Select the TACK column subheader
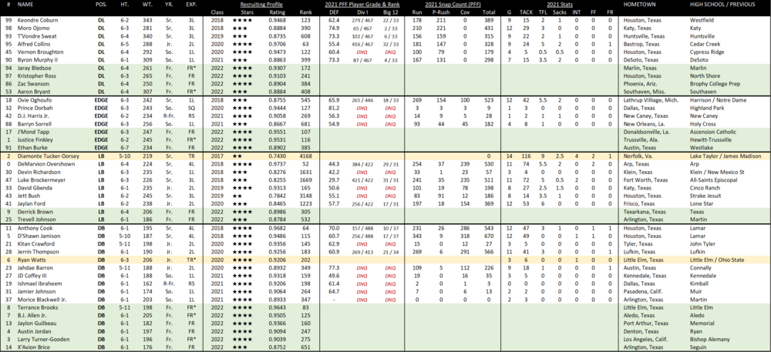 point(526,12)
